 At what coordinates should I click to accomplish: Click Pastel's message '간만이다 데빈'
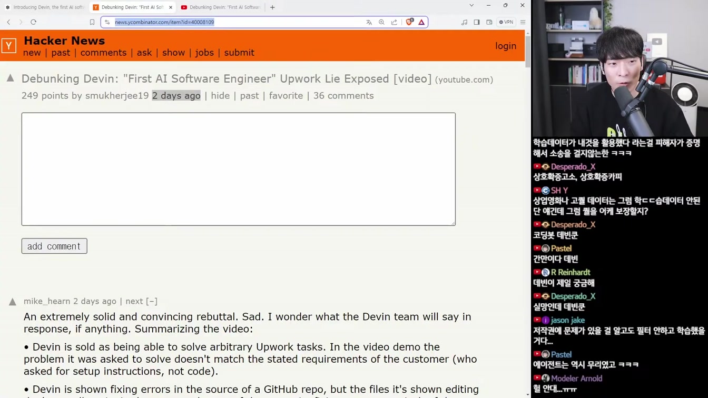pos(555,259)
